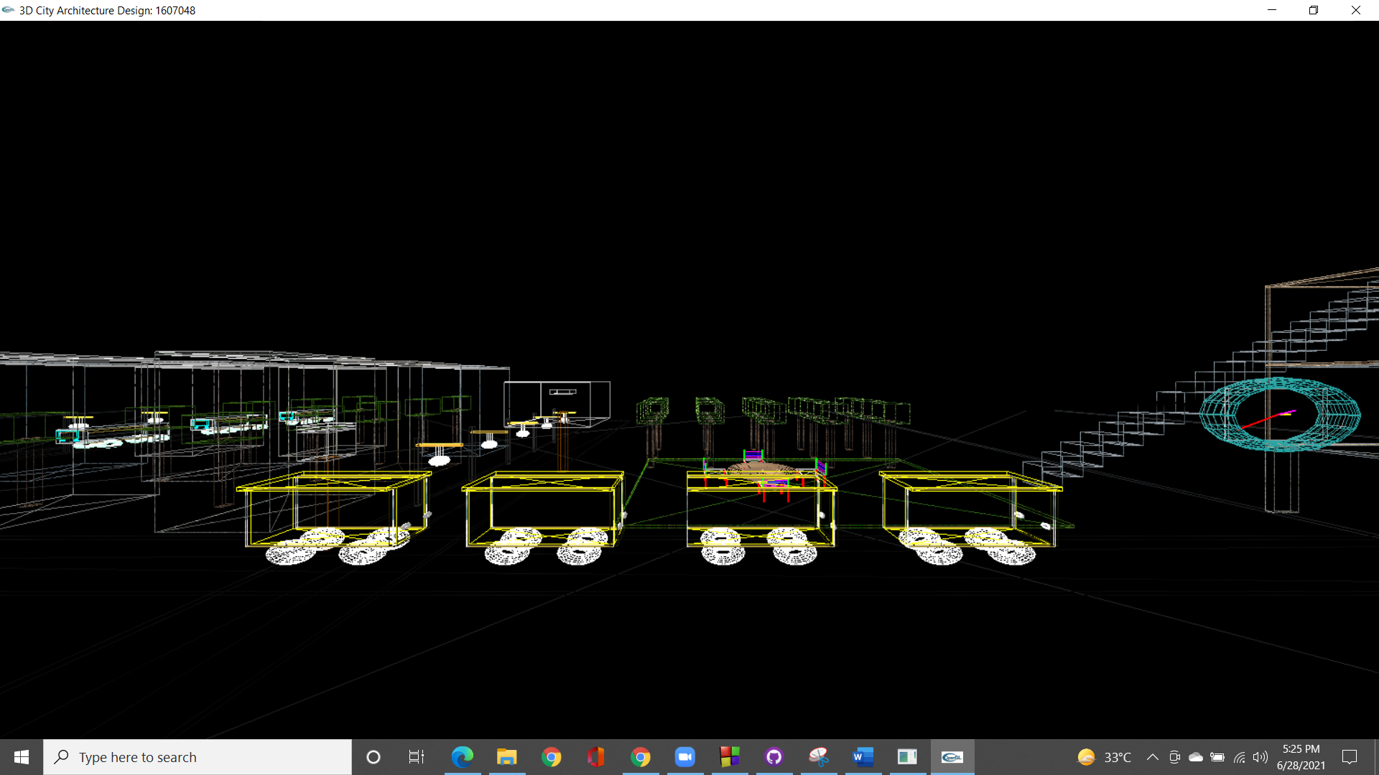
Task: Launch Microsoft Edge from the taskbar
Action: tap(463, 757)
